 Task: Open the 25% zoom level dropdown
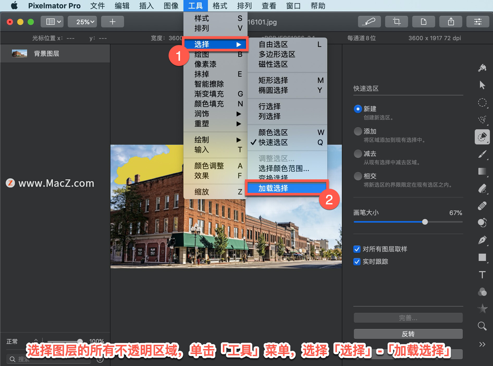tap(82, 22)
